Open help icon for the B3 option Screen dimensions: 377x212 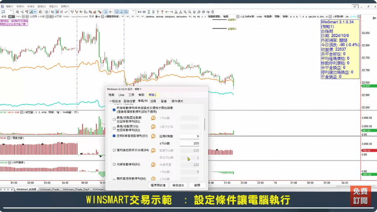[x=153, y=136]
